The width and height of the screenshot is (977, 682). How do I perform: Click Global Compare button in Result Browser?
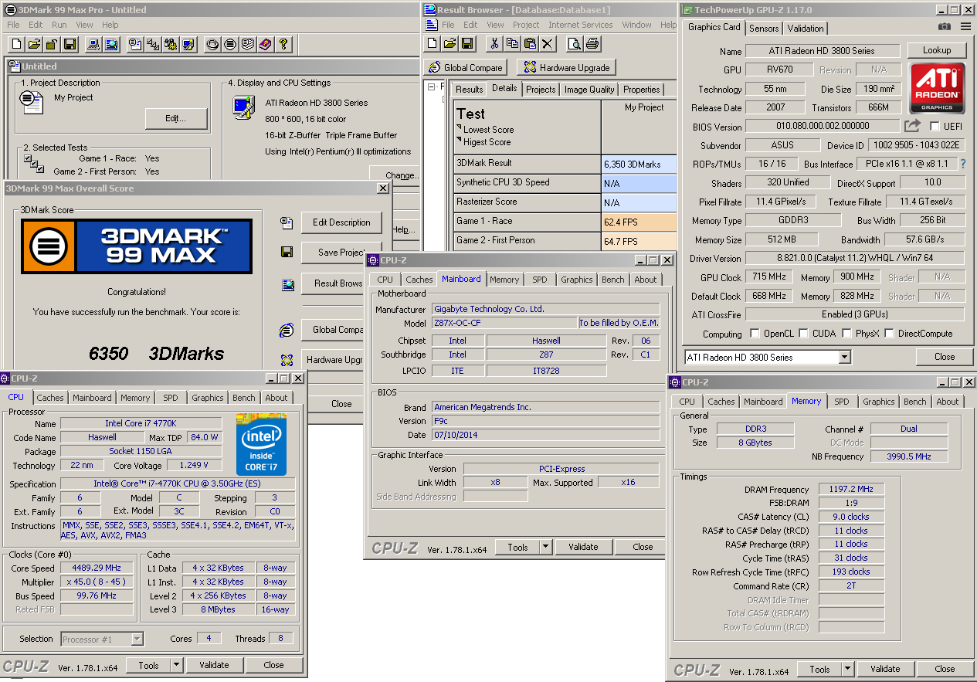466,67
